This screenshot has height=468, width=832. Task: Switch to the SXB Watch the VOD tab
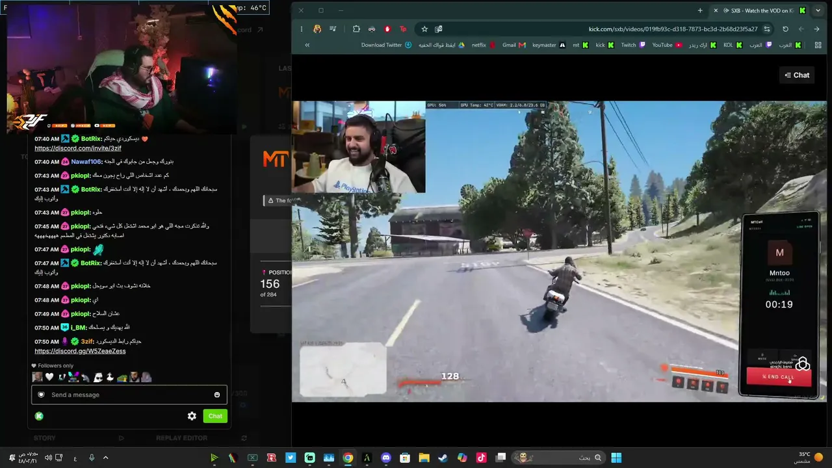759,10
